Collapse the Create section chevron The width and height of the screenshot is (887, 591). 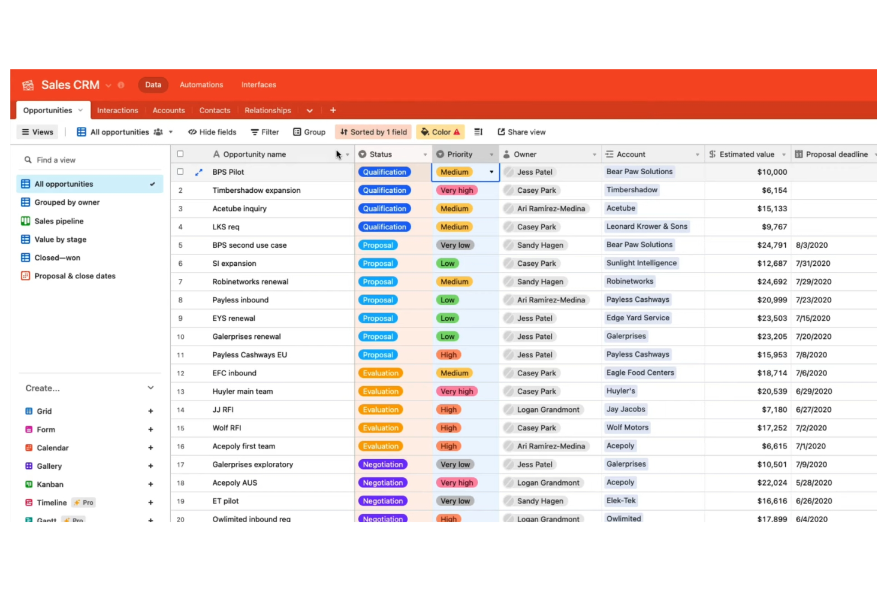click(x=150, y=387)
